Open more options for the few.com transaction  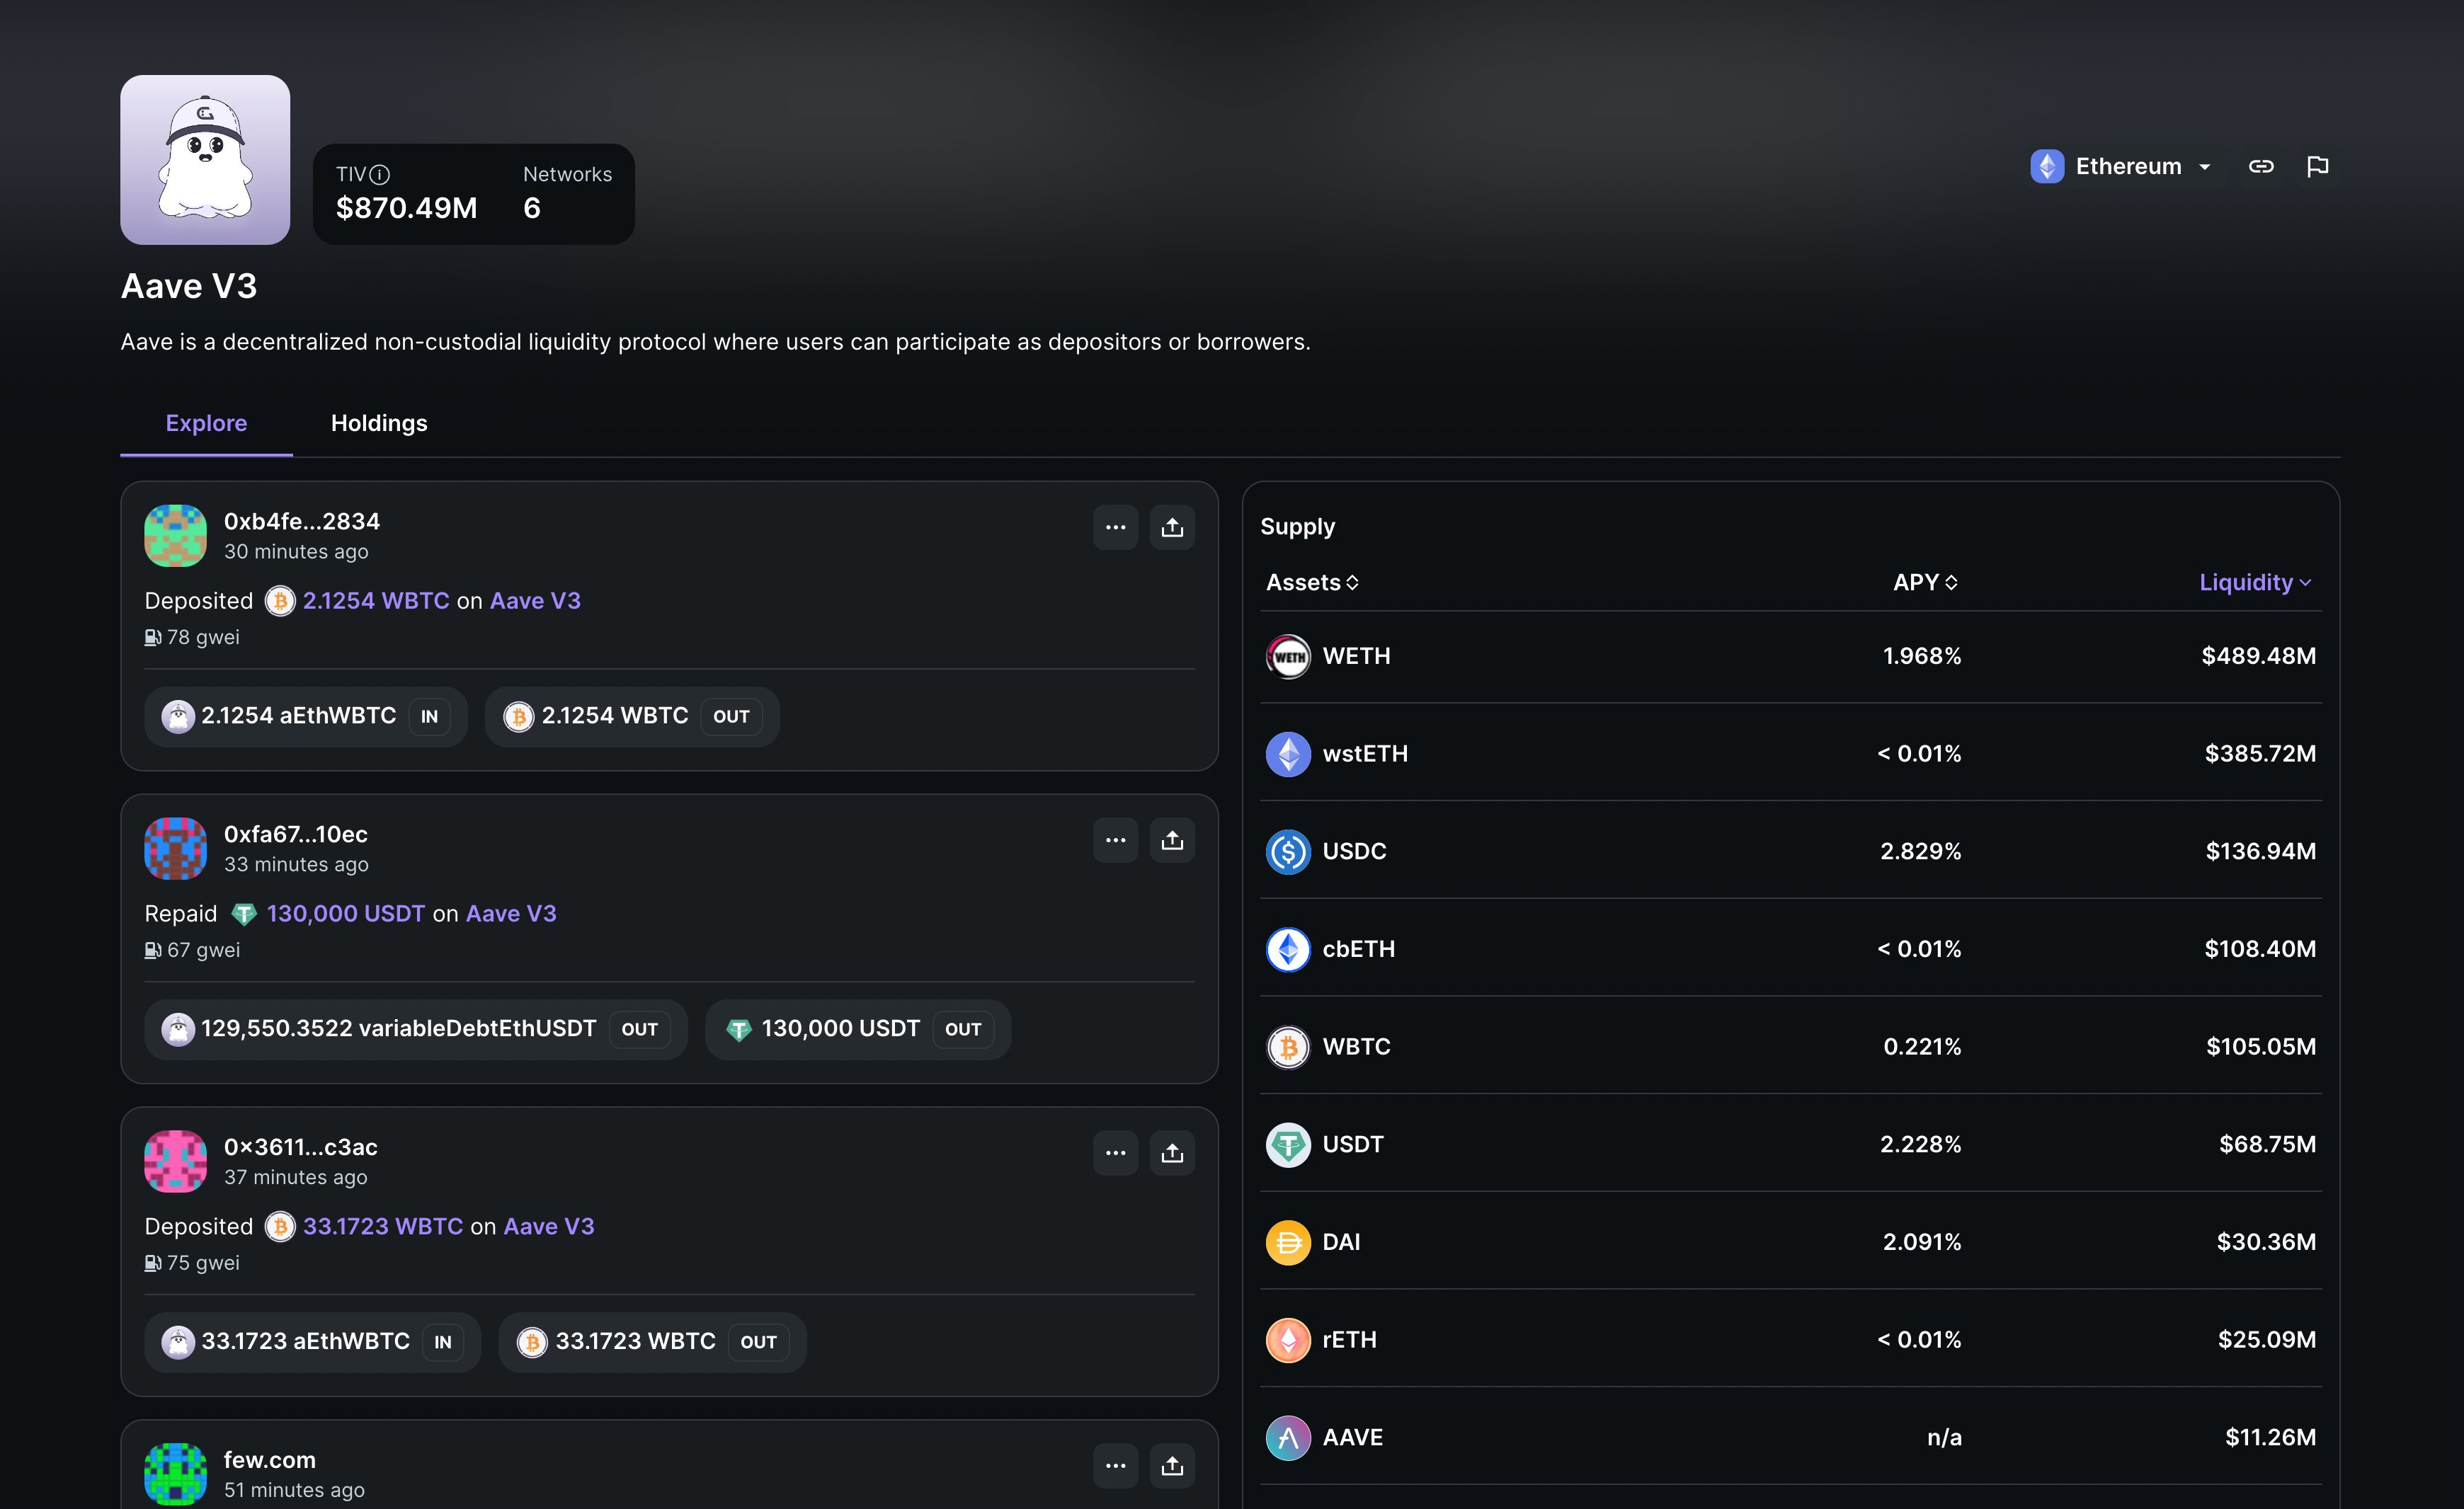[1116, 1465]
